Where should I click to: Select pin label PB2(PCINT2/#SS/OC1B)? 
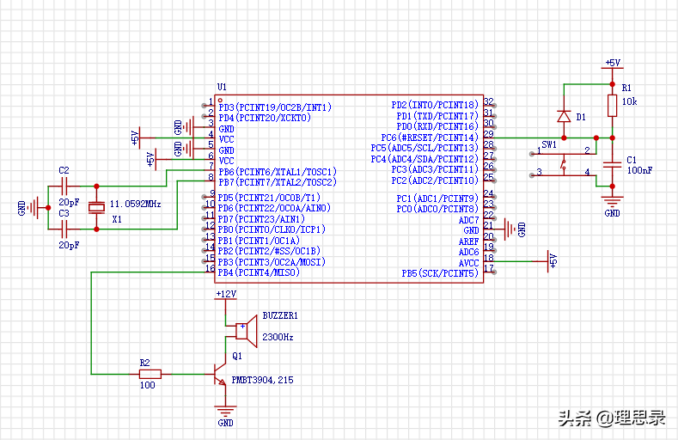269,251
